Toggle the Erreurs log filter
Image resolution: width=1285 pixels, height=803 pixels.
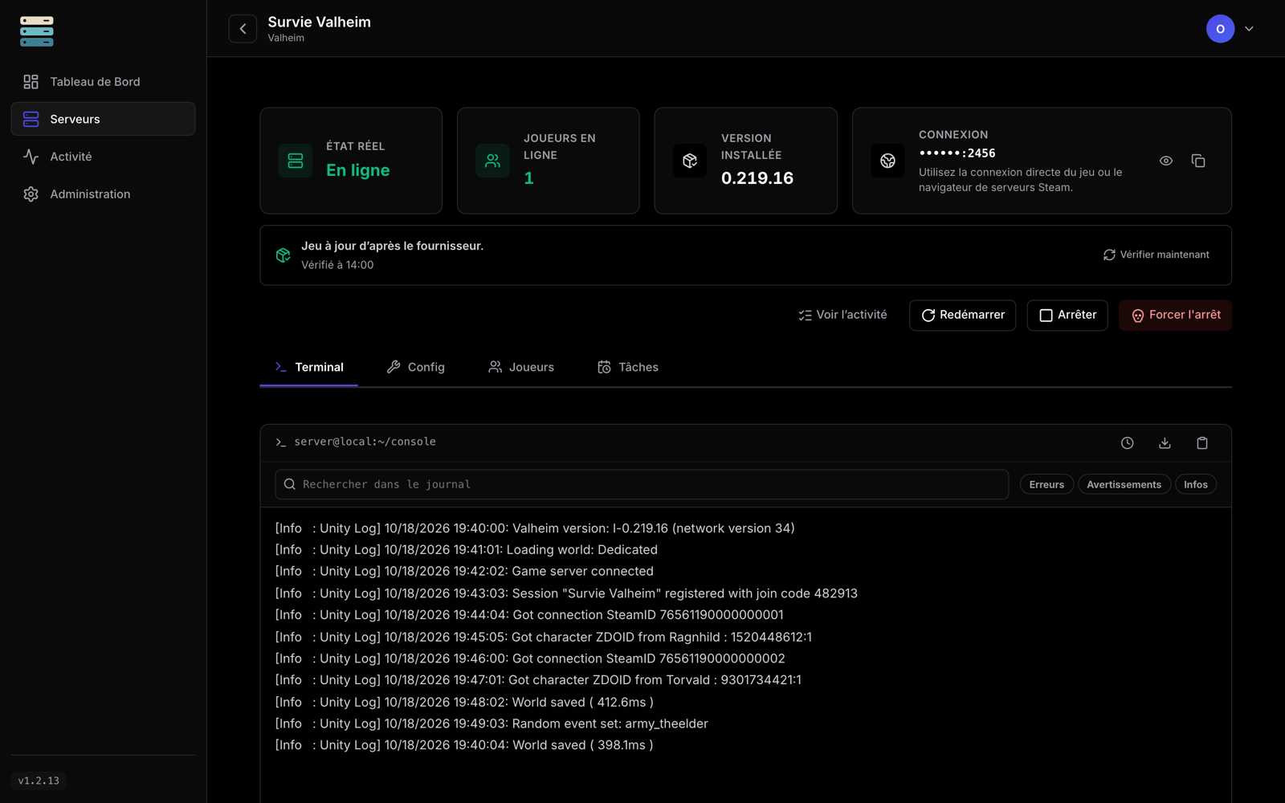point(1046,484)
